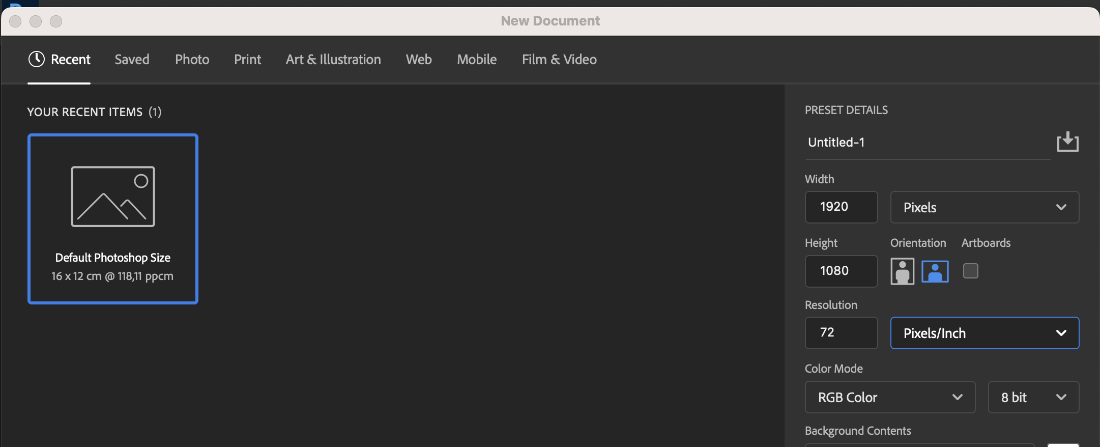The image size is (1100, 447).
Task: Click the '16 x 12 cm @ 118,11 ppcm' text
Action: coord(112,276)
